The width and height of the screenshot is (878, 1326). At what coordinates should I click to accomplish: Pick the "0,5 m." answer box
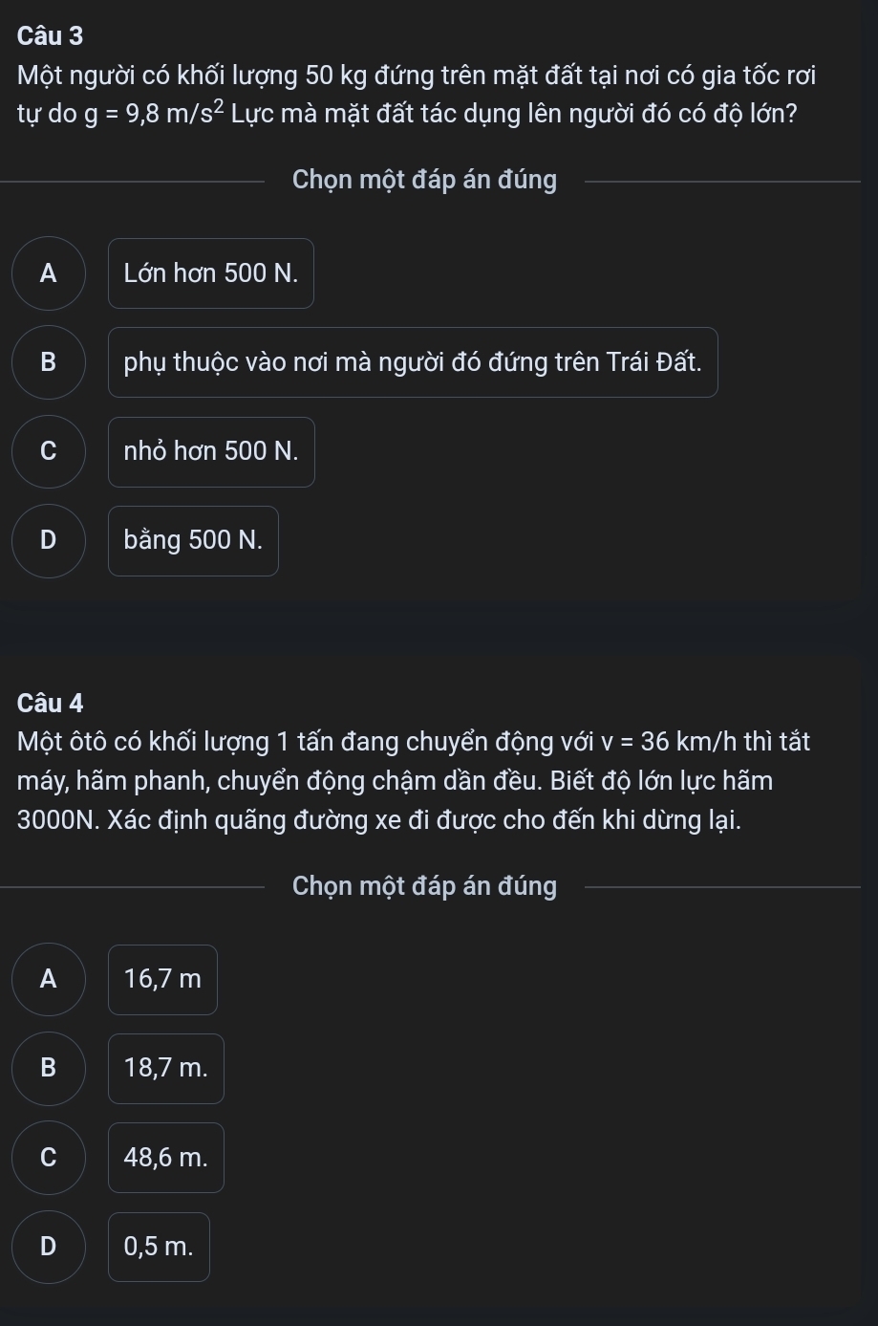[159, 1247]
